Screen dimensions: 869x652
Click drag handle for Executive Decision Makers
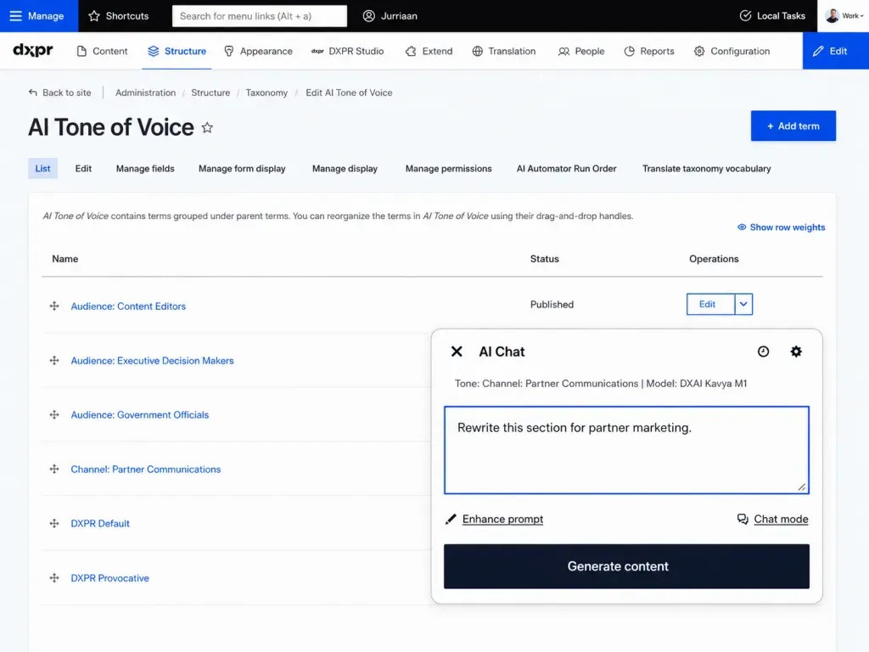pos(54,360)
